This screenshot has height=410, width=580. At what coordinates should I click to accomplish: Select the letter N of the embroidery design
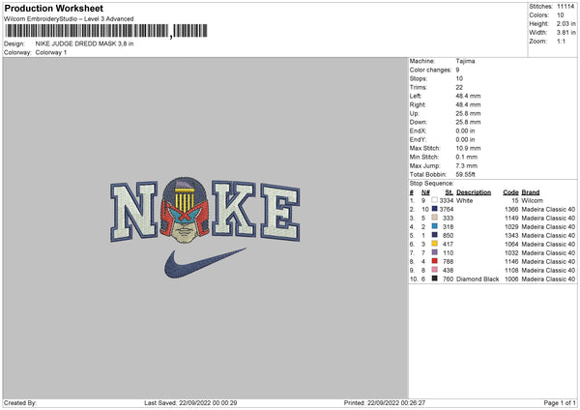[134, 212]
